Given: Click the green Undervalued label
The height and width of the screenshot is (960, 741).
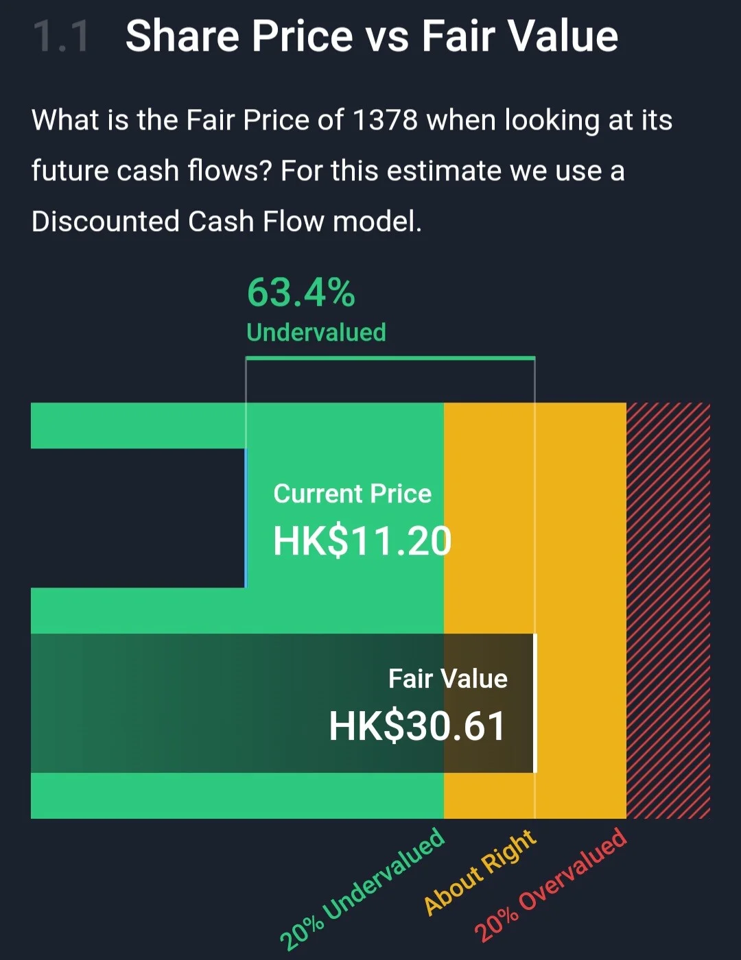Looking at the screenshot, I should coord(316,333).
